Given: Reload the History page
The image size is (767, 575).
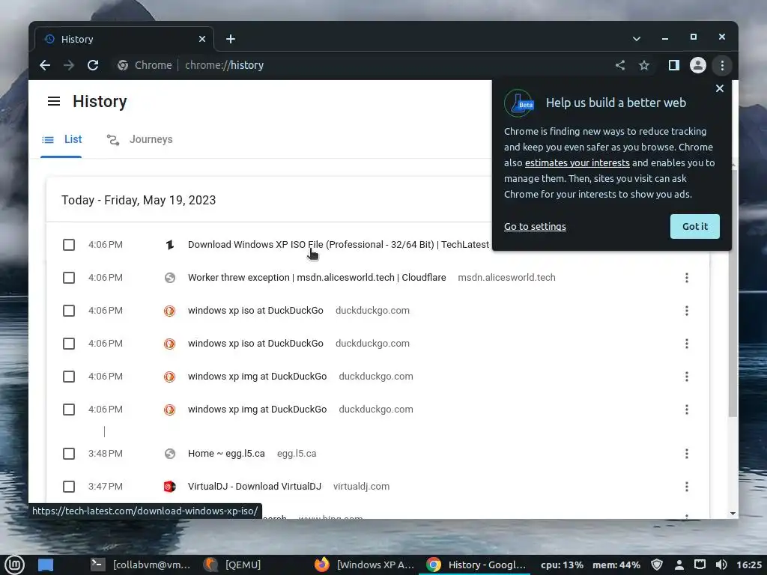Looking at the screenshot, I should coord(93,65).
